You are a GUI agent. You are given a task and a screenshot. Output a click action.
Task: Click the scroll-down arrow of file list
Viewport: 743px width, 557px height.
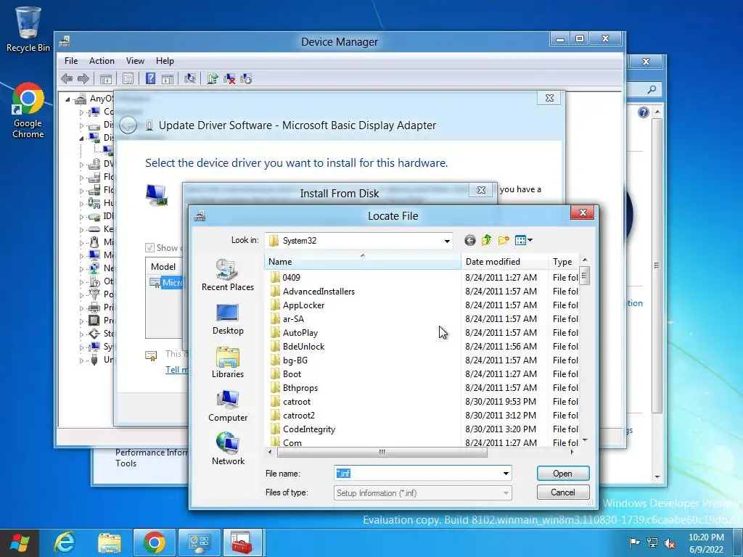pos(585,440)
